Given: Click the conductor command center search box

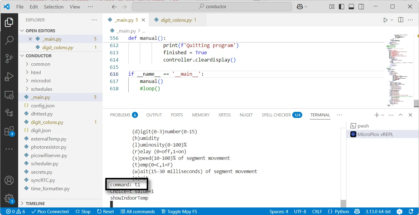Looking at the screenshot, I should 212,7.
